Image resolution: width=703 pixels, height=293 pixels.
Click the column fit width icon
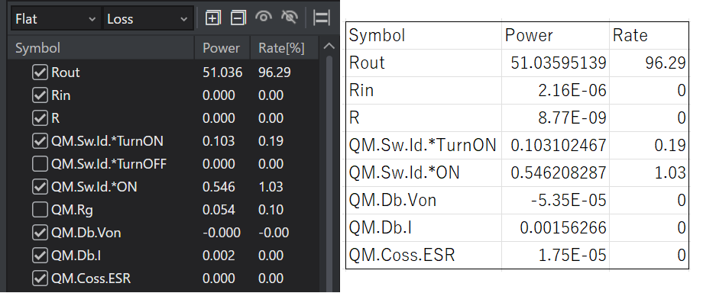point(322,18)
